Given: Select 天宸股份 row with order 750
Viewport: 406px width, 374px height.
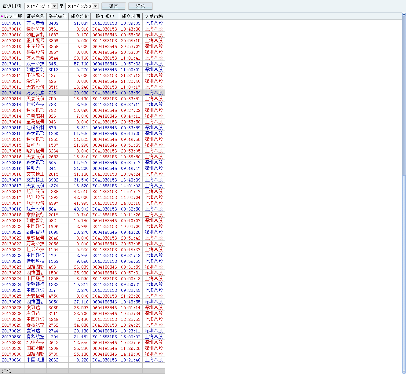Looking at the screenshot, I should (82, 99).
